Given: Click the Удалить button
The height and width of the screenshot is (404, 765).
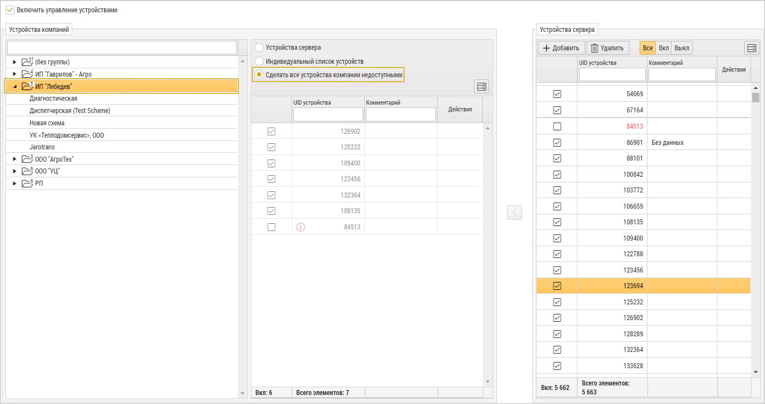Looking at the screenshot, I should [608, 48].
